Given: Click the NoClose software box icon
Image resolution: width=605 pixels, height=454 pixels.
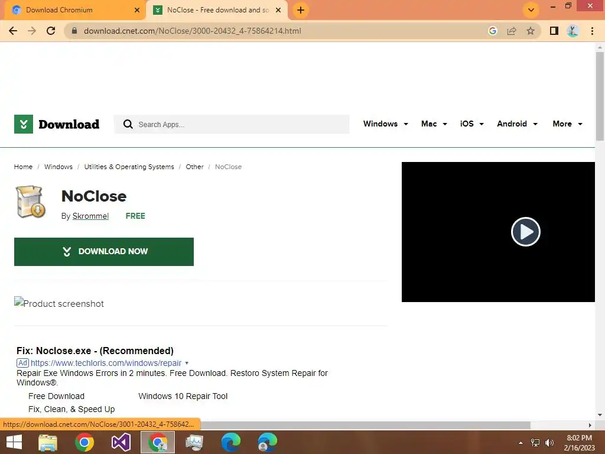Looking at the screenshot, I should (x=31, y=202).
